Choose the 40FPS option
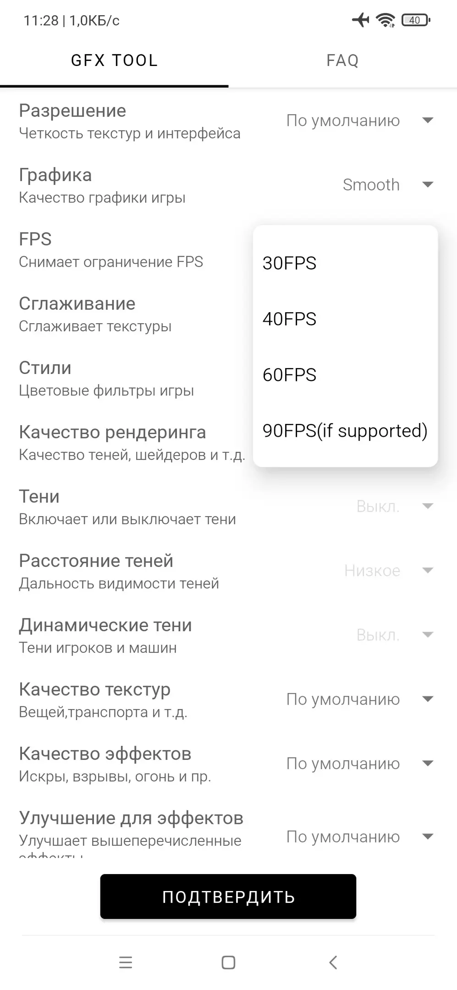This screenshot has height=990, width=457. click(x=289, y=319)
